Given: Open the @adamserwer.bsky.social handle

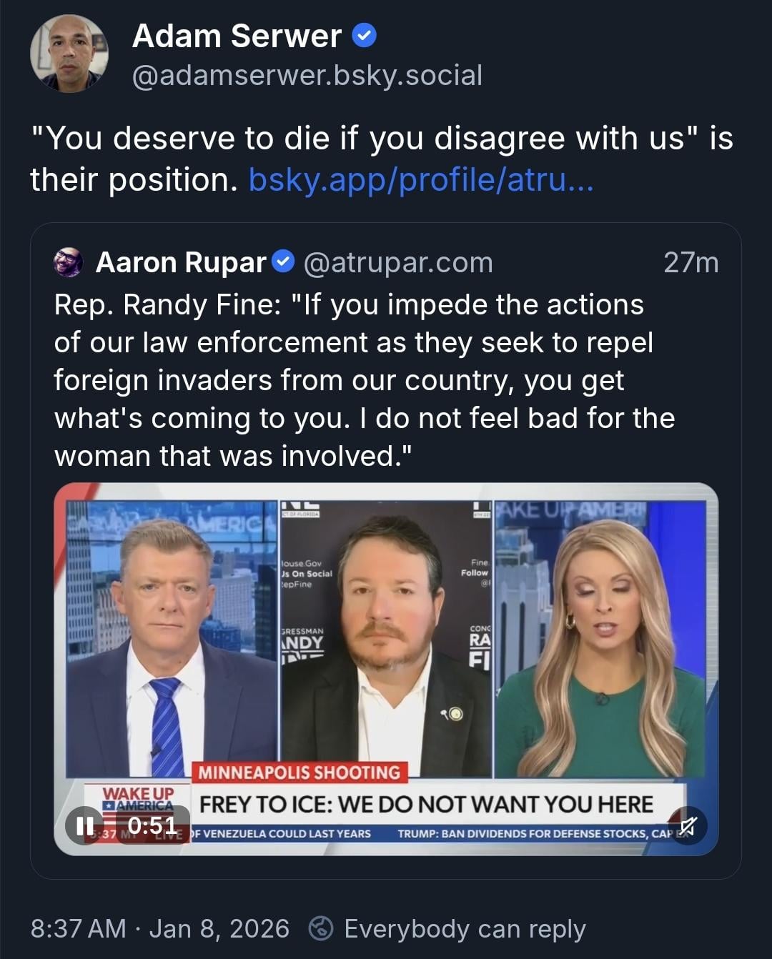Looking at the screenshot, I should point(307,75).
